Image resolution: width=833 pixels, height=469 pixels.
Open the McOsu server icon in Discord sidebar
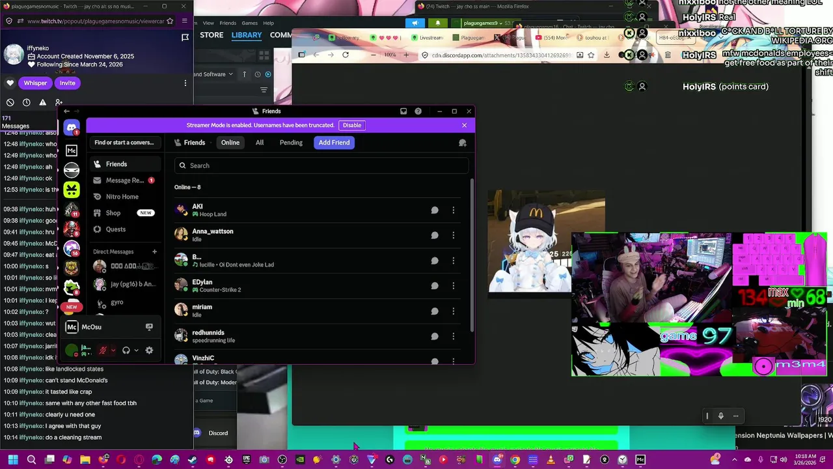click(72, 150)
